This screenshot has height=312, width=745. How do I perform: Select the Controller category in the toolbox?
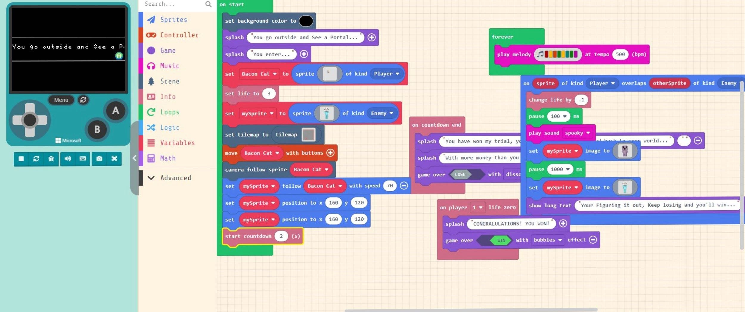pyautogui.click(x=179, y=35)
